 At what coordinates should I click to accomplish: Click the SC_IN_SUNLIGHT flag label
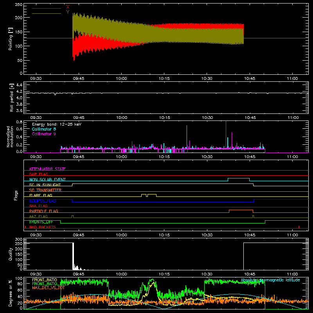tap(45, 185)
